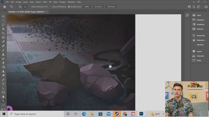This screenshot has width=209, height=117.
Task: Select the Dodge tool
Action: click(3, 75)
